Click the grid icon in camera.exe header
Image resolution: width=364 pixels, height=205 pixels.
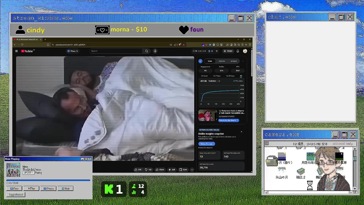tap(266, 143)
